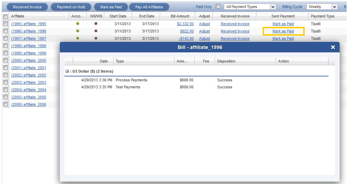Viewport: 347px width, 184px height.
Task: Click the Payment on Hold button
Action: (71, 7)
